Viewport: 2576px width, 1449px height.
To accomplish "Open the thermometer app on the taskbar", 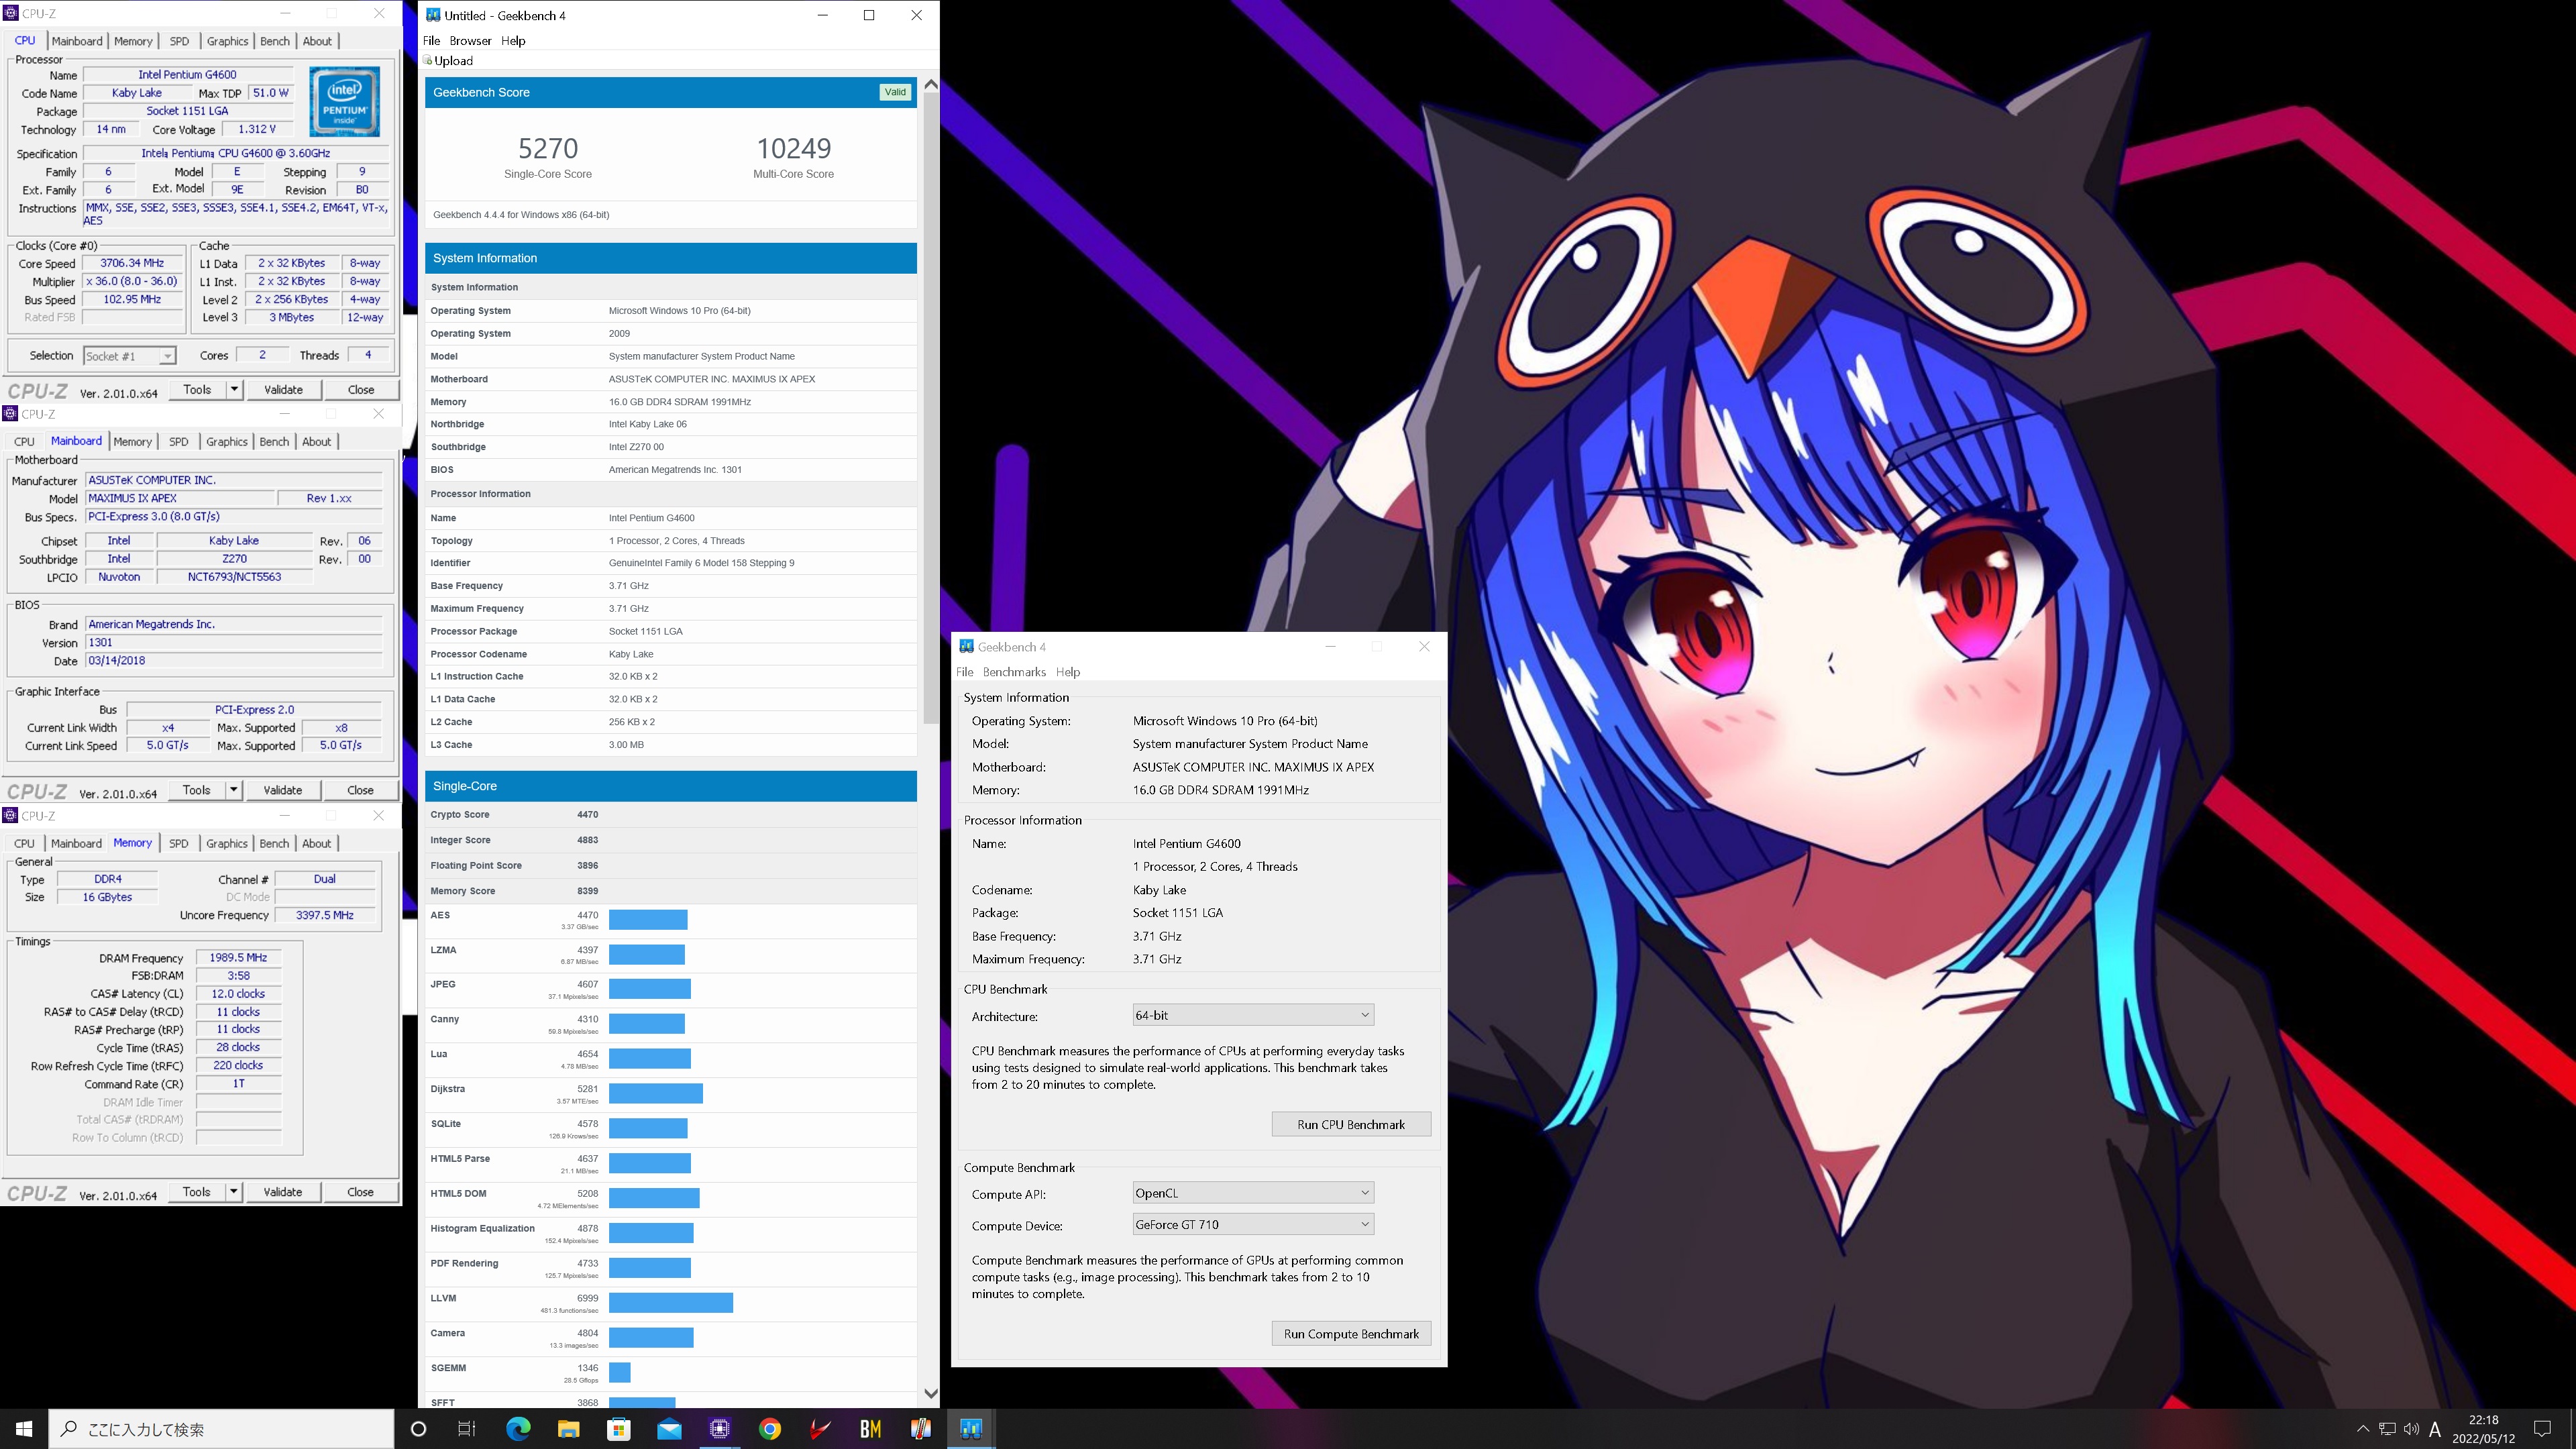I will pos(921,1428).
